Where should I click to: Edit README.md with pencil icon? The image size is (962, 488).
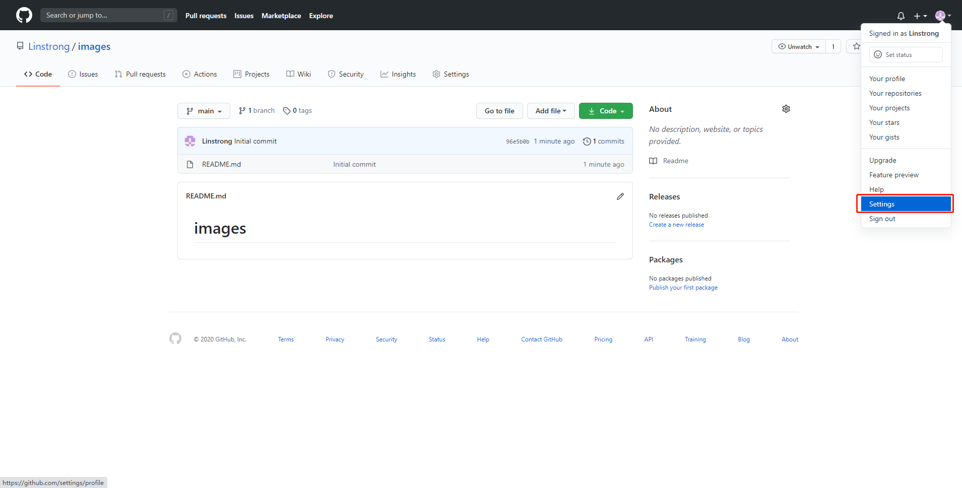coord(620,196)
